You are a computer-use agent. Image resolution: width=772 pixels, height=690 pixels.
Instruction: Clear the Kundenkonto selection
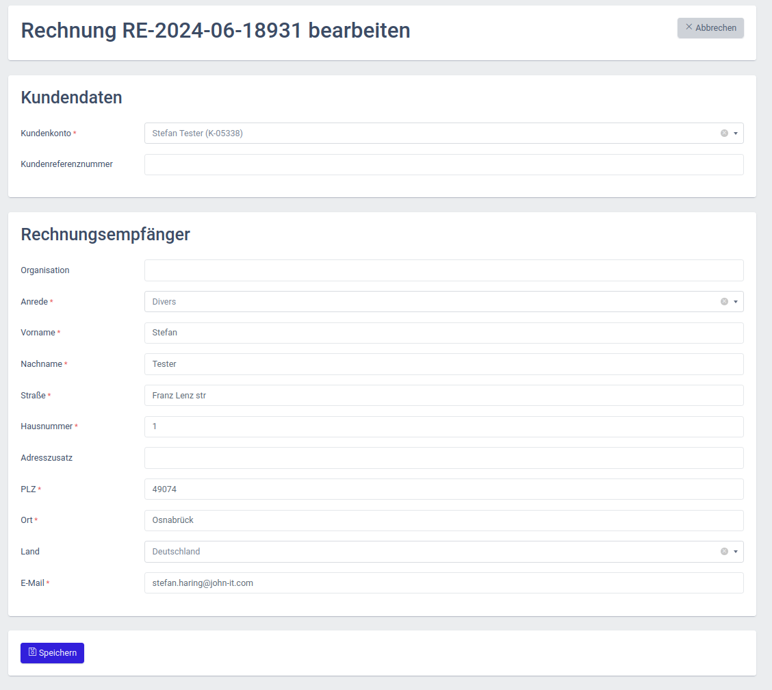click(x=724, y=133)
